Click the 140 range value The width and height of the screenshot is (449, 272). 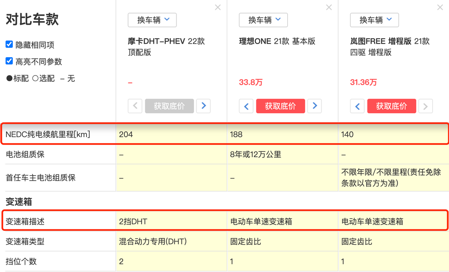[x=347, y=135]
